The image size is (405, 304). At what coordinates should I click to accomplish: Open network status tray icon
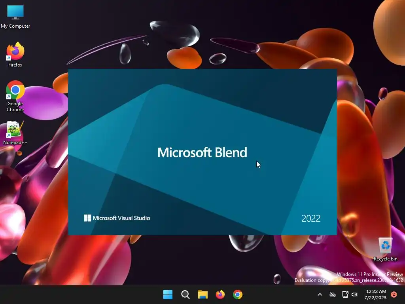click(x=345, y=294)
